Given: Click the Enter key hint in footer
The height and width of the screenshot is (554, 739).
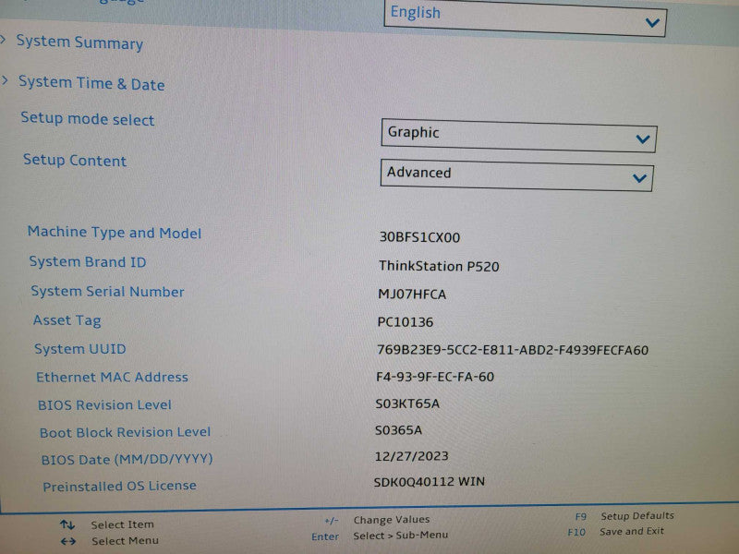Looking at the screenshot, I should [325, 536].
